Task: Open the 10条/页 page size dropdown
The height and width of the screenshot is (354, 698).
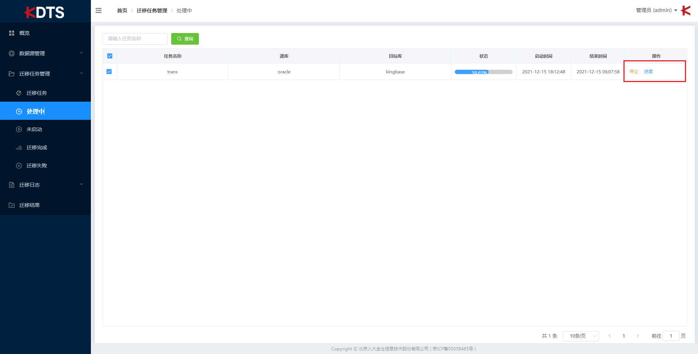Action: pyautogui.click(x=581, y=336)
